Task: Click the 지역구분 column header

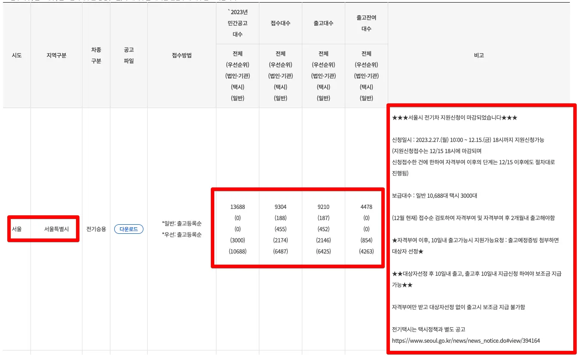Action: [56, 56]
